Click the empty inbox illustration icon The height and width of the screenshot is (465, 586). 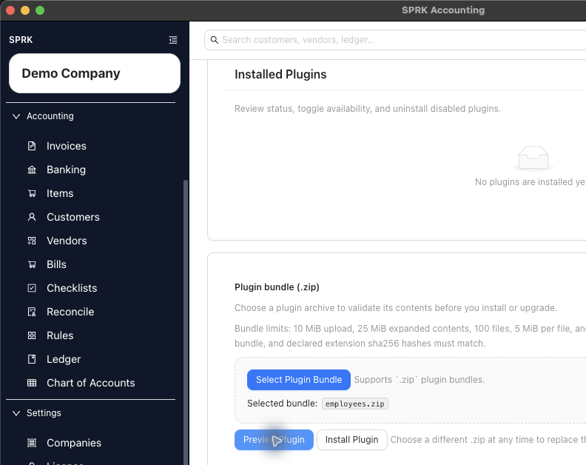pos(533,158)
